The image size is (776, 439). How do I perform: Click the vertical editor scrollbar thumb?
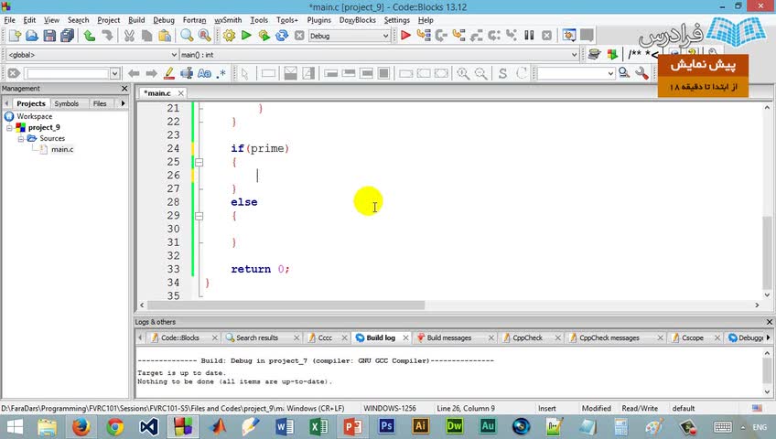tap(767, 252)
